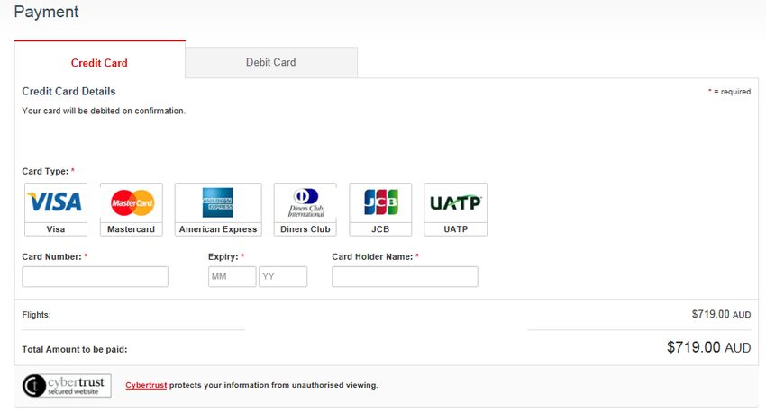Click the expiry year YY field
Image resolution: width=766 pixels, height=412 pixels.
(x=283, y=276)
